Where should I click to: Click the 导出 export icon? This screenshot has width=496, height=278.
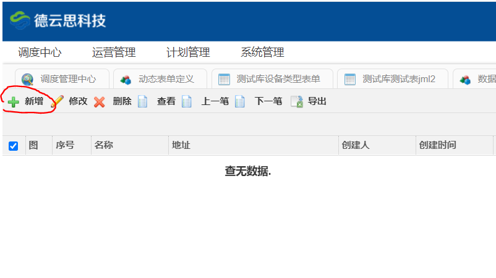pyautogui.click(x=297, y=102)
